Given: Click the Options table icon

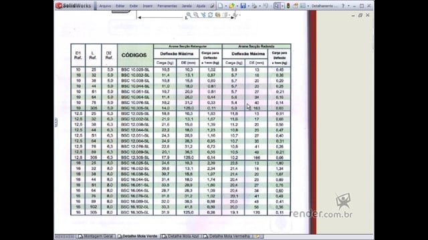Looking at the screenshot, I should click(x=303, y=6).
